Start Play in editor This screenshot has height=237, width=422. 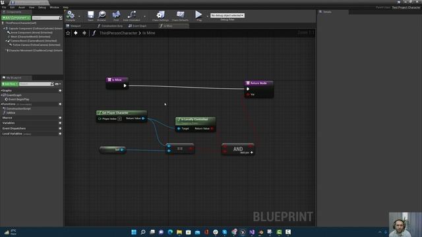[198, 14]
